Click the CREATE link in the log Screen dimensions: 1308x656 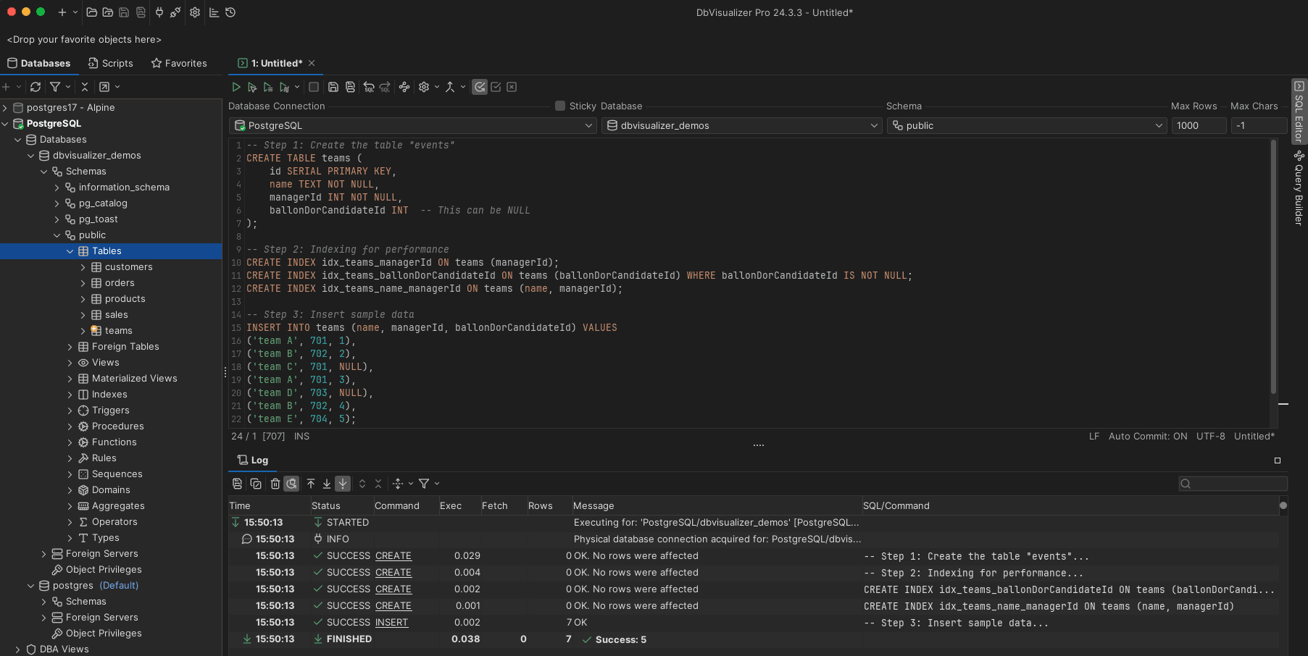(x=393, y=555)
